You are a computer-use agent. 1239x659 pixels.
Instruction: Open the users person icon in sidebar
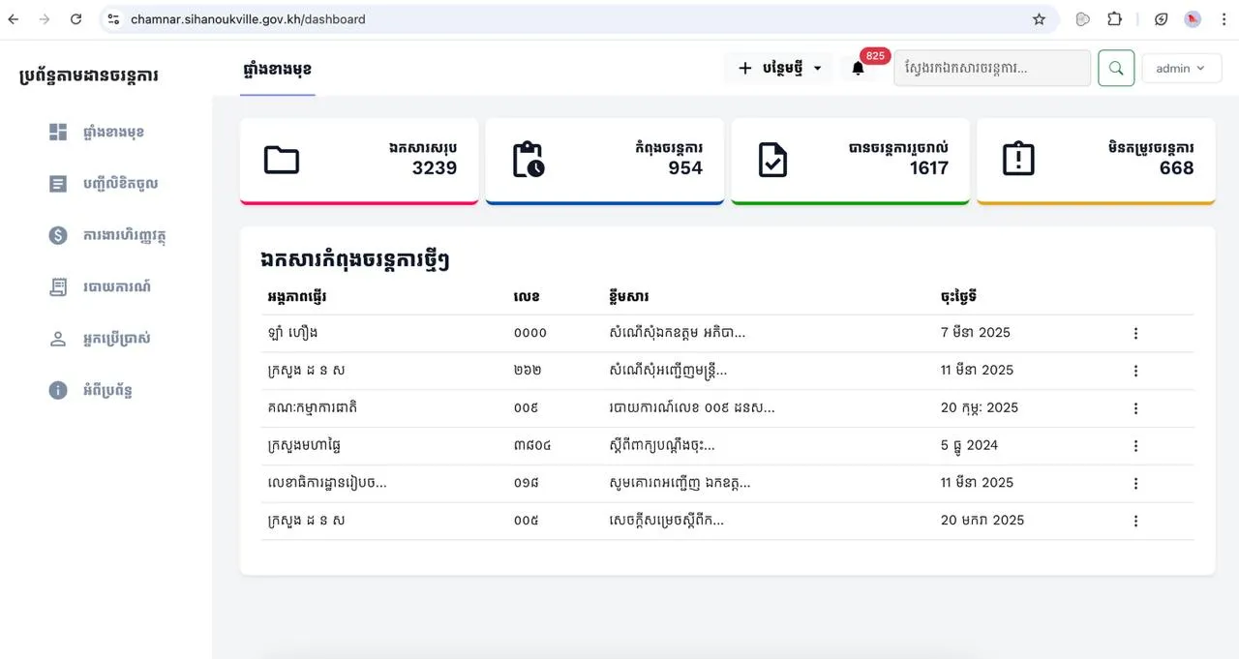pos(58,339)
